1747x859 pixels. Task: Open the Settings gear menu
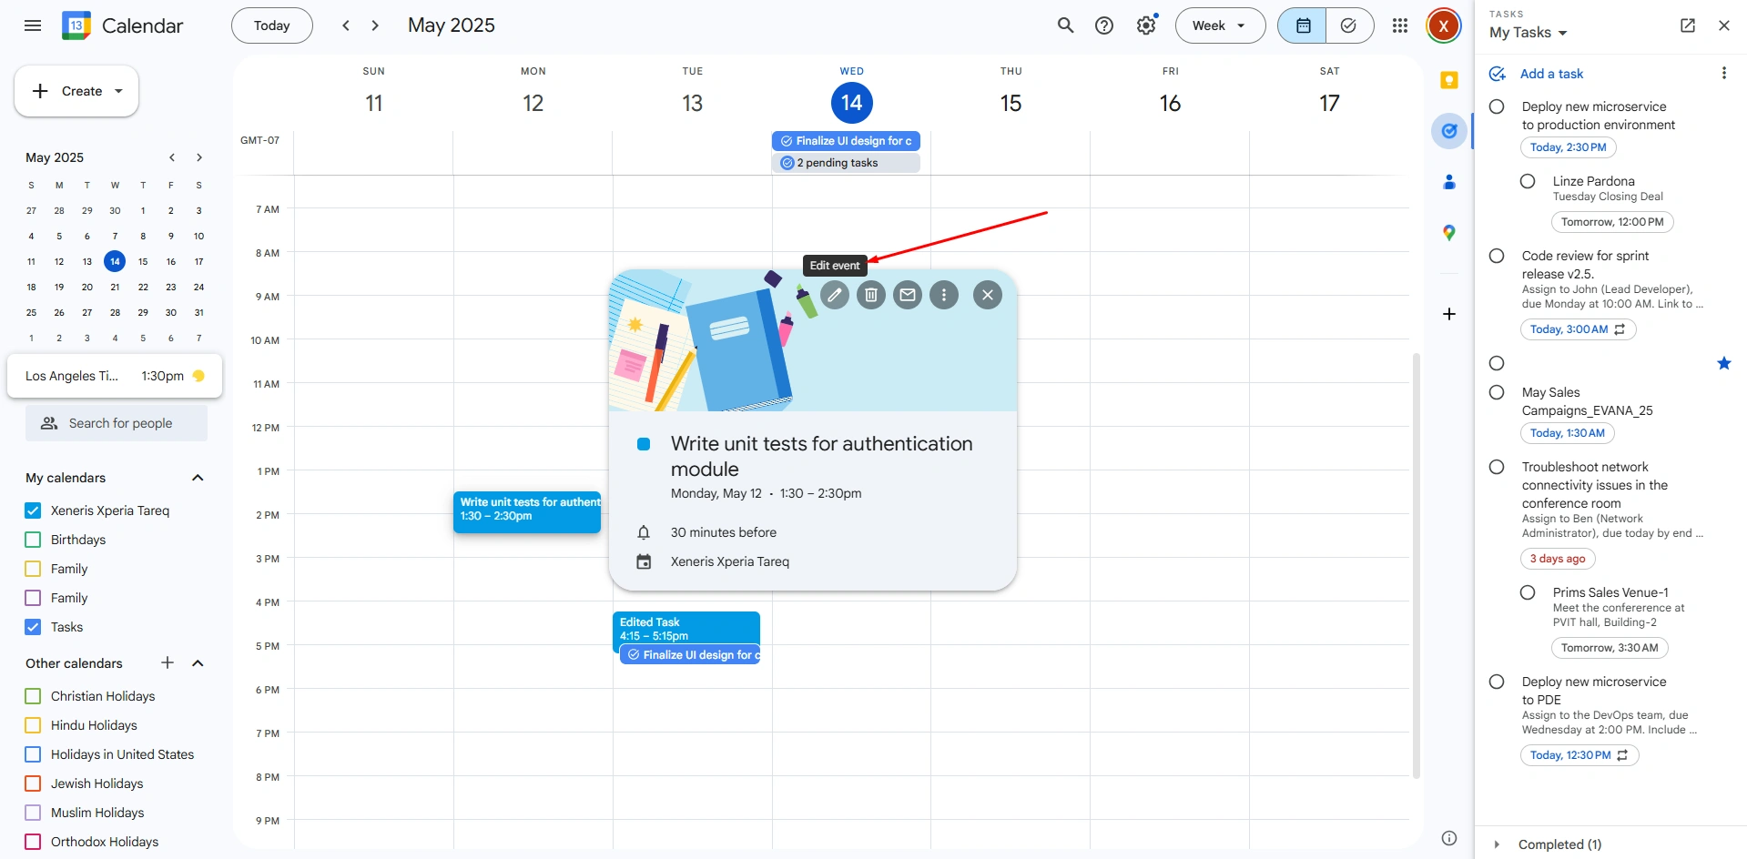click(x=1145, y=25)
